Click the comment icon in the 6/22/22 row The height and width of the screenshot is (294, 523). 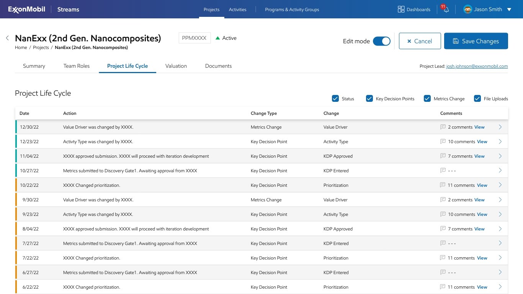(x=443, y=287)
